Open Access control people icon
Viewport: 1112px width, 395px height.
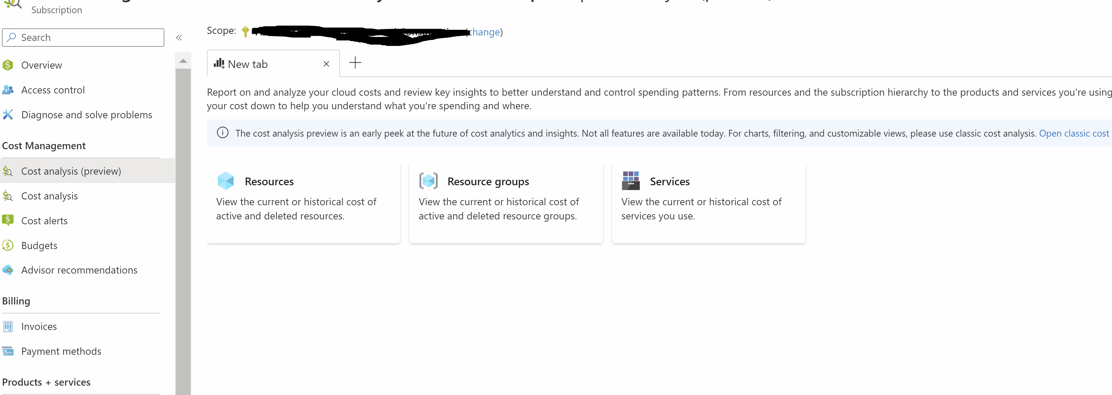[8, 90]
